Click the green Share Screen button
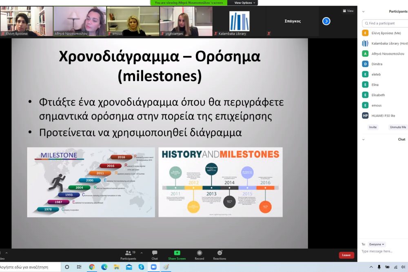The height and width of the screenshot is (272, 408). pos(177,254)
